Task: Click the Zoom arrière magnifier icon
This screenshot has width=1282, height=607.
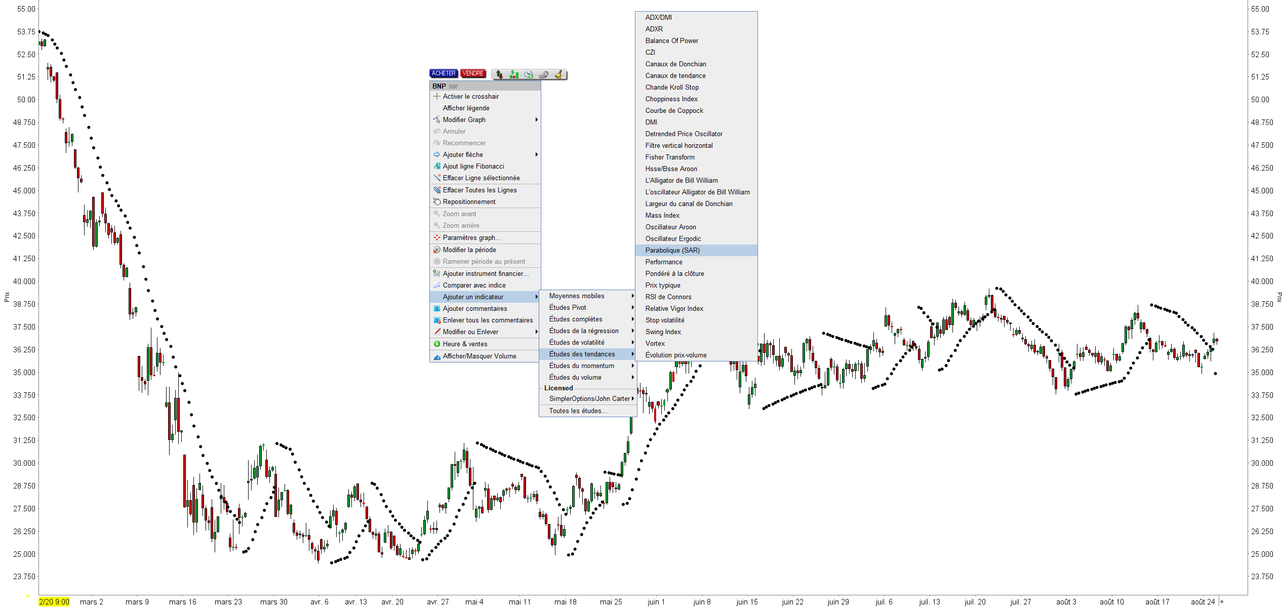Action: [436, 225]
